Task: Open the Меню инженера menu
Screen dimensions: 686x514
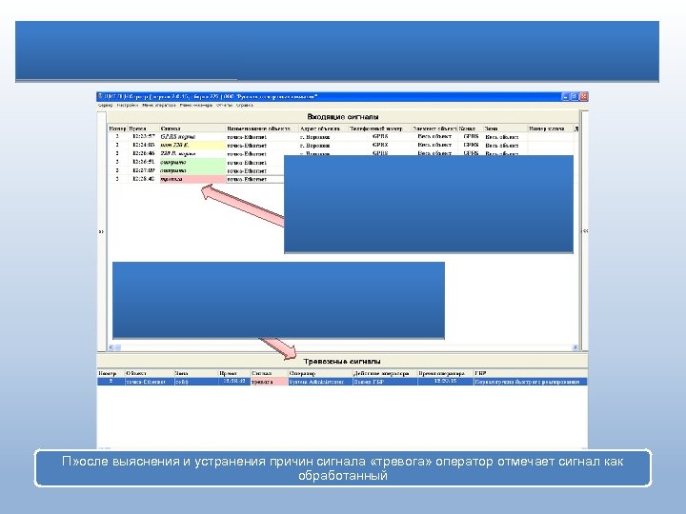Action: [x=196, y=106]
